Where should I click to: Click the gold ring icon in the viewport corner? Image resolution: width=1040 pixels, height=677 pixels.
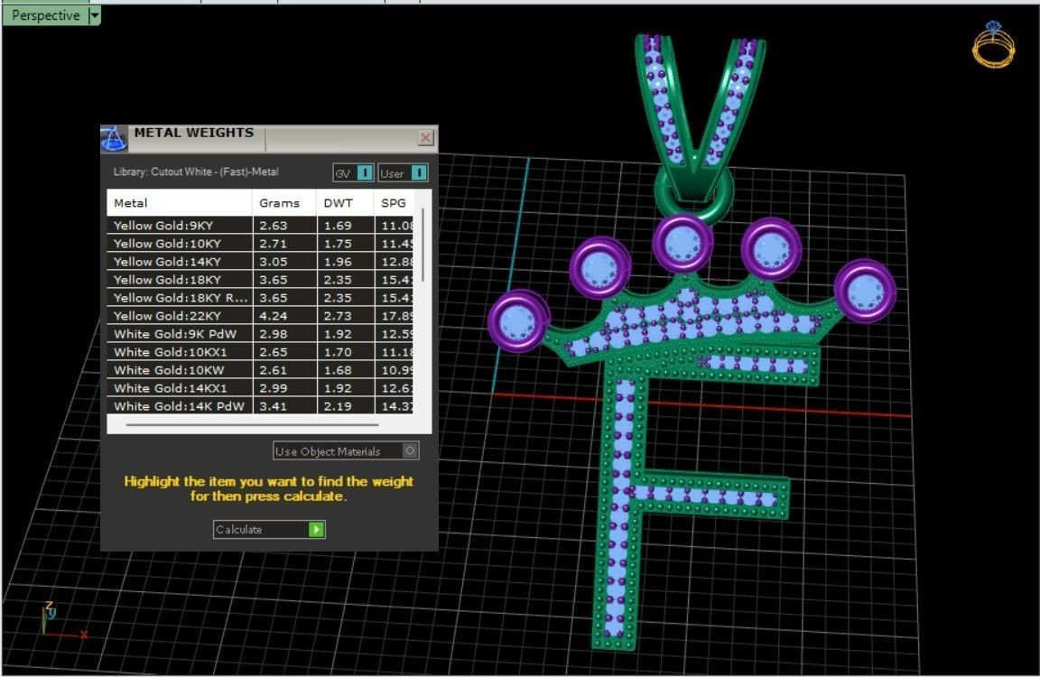click(993, 43)
